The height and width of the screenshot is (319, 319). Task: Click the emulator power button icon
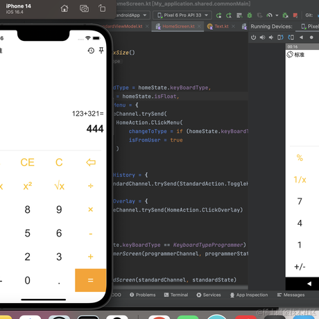coord(254,37)
